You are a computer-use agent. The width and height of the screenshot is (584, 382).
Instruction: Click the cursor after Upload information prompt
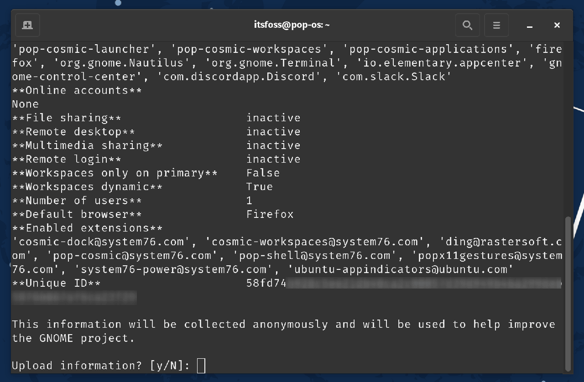(x=201, y=366)
